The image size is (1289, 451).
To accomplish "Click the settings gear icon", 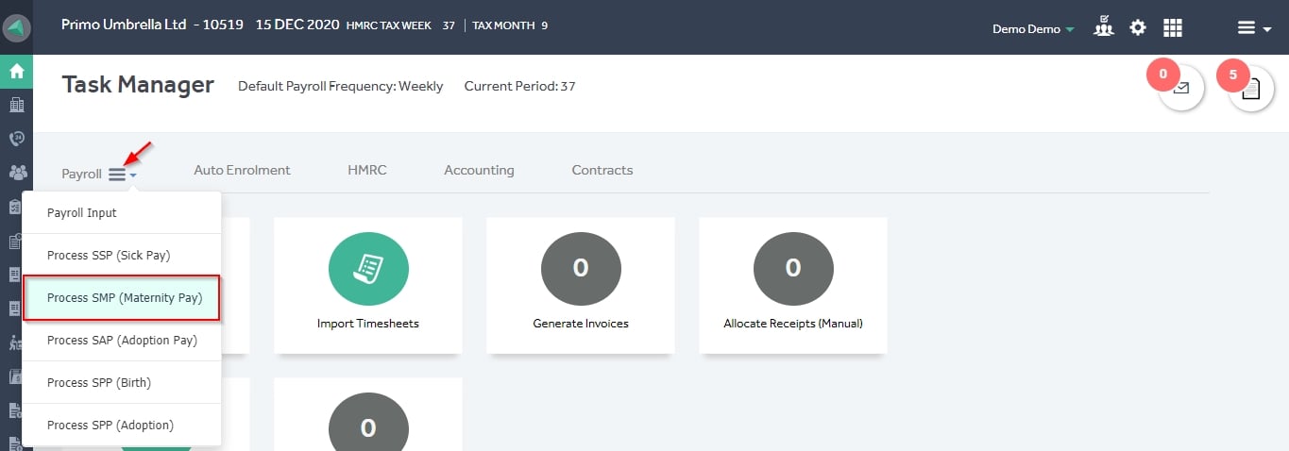I will [1138, 28].
